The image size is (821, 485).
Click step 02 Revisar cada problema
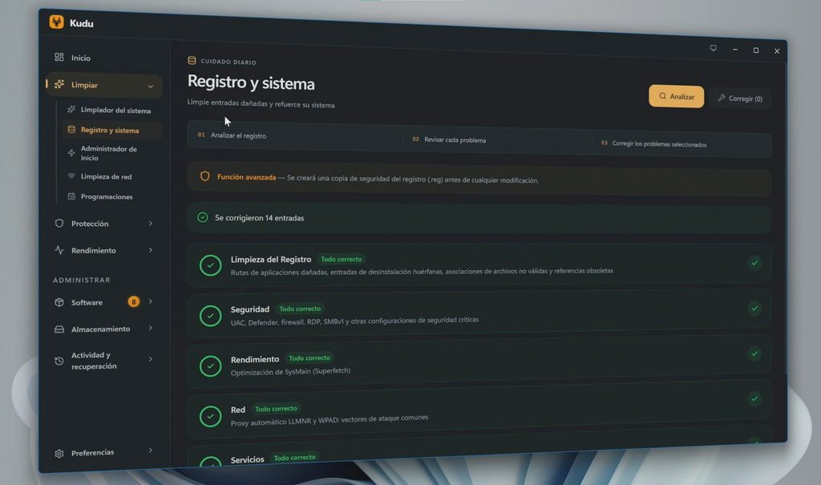449,139
